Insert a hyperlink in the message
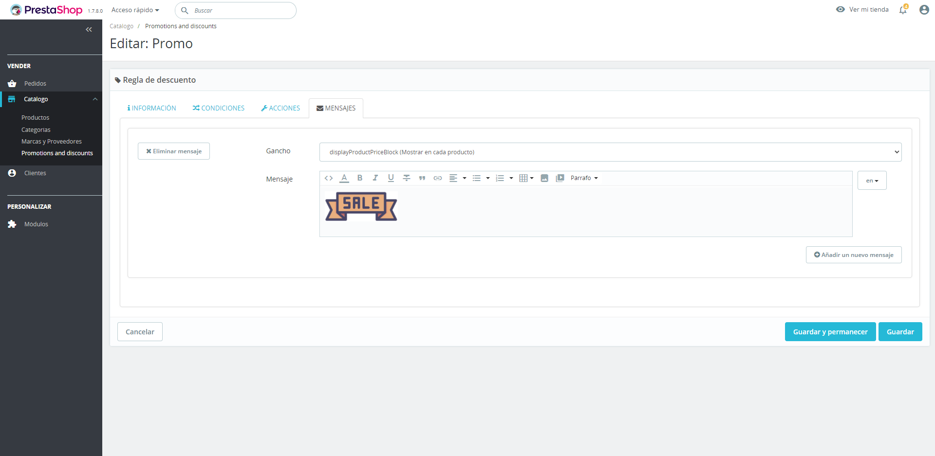The width and height of the screenshot is (935, 456). pos(438,178)
